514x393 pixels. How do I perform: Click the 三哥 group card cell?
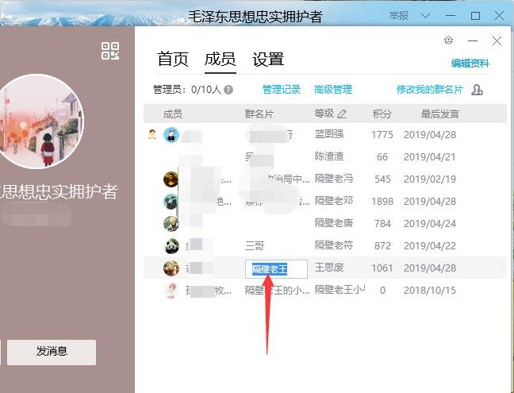tap(255, 245)
